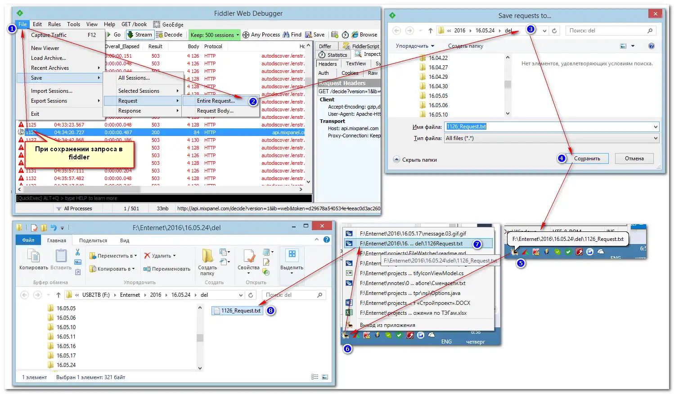This screenshot has width=674, height=394.
Task: Click the Any Process crosshair icon
Action: [x=246, y=35]
